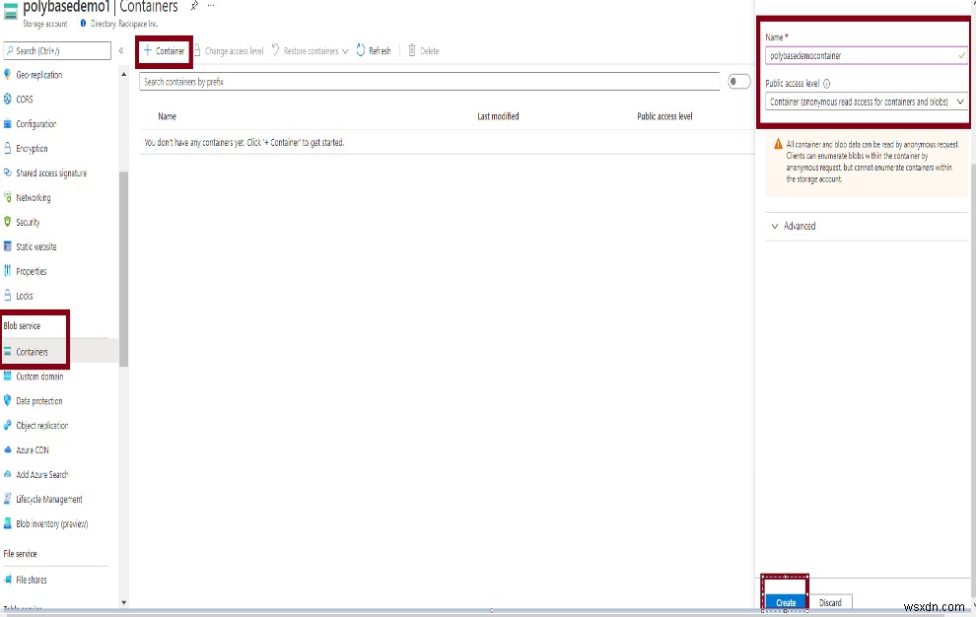Open Configuration in the sidebar

tap(36, 124)
